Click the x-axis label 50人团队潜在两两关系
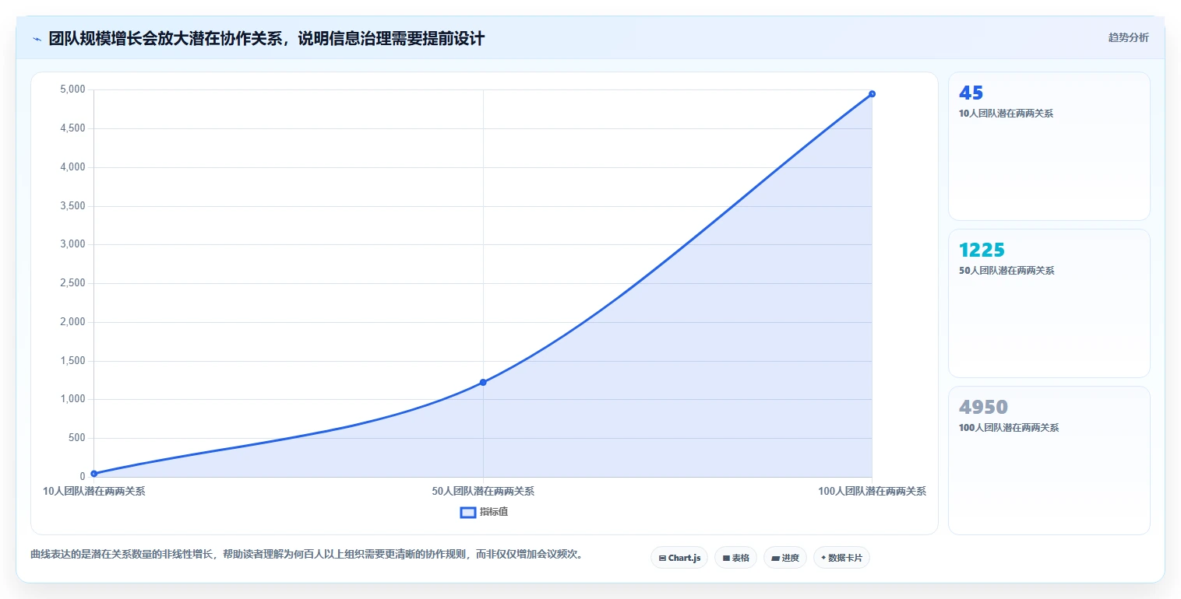 click(483, 491)
